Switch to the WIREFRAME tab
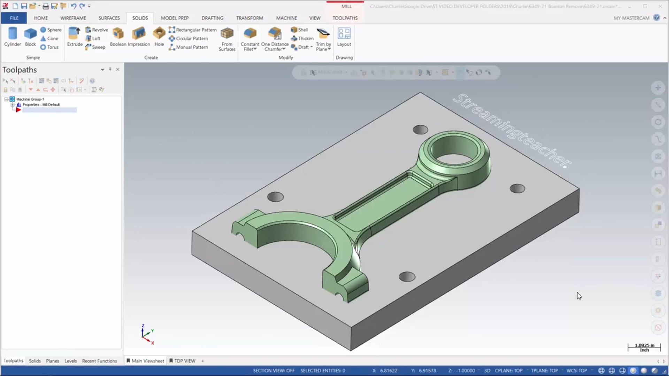 point(73,17)
